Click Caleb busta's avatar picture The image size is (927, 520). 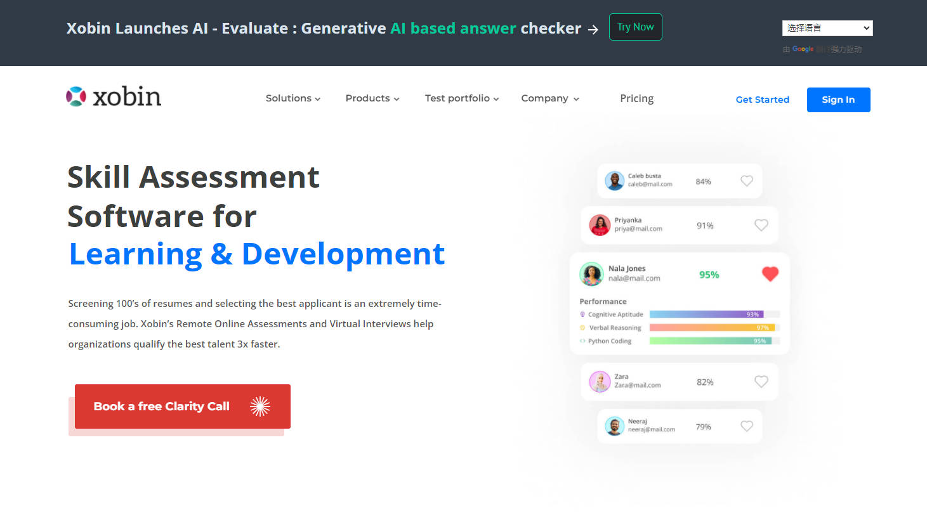(614, 181)
